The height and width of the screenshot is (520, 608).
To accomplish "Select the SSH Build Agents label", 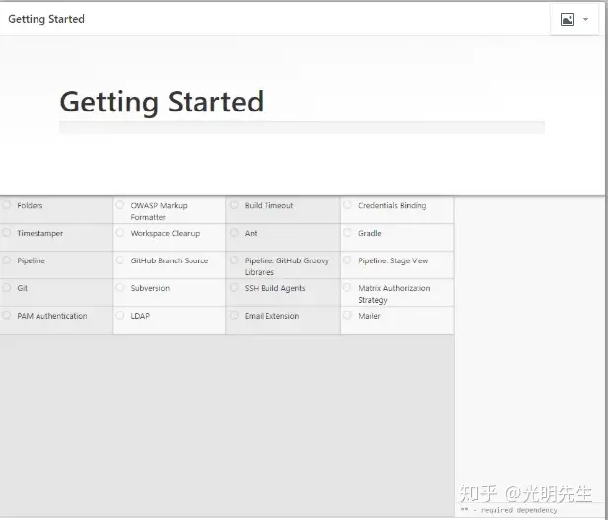I will 275,288.
